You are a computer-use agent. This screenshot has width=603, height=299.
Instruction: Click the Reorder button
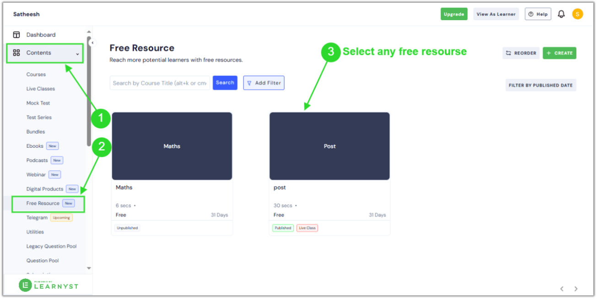tap(521, 53)
